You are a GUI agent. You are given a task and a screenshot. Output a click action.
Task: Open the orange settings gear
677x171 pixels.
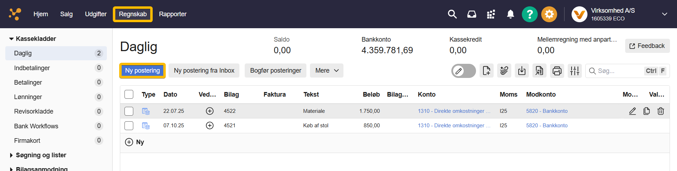pyautogui.click(x=549, y=14)
